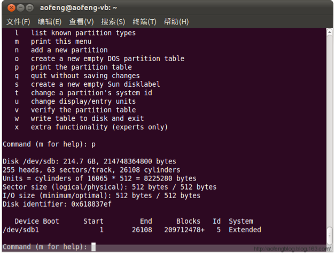Minimize the terminal window
This screenshot has width=335, height=253.
click(x=20, y=8)
